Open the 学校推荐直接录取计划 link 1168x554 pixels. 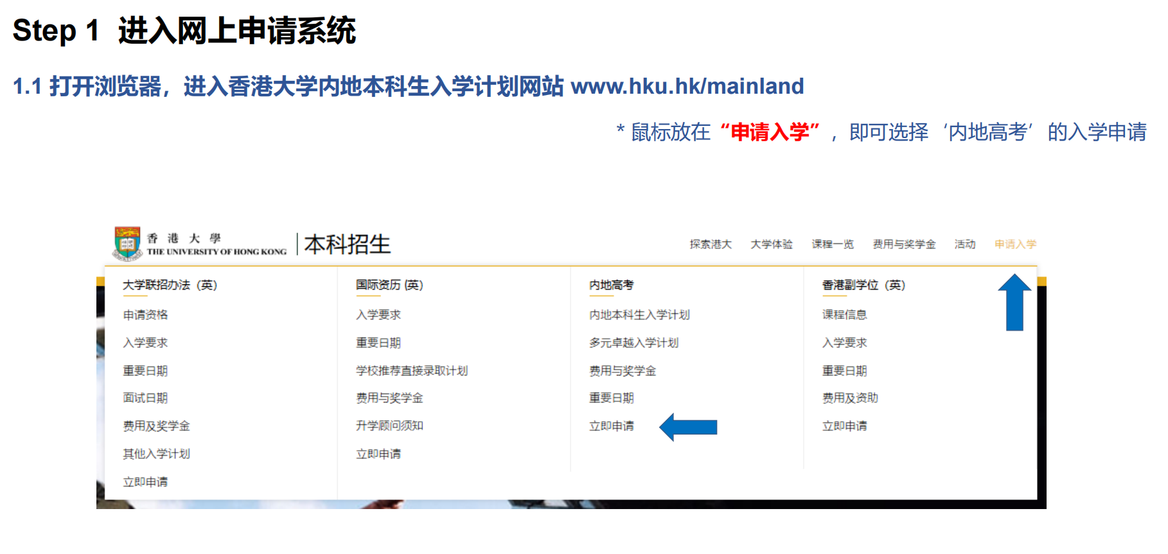click(412, 371)
